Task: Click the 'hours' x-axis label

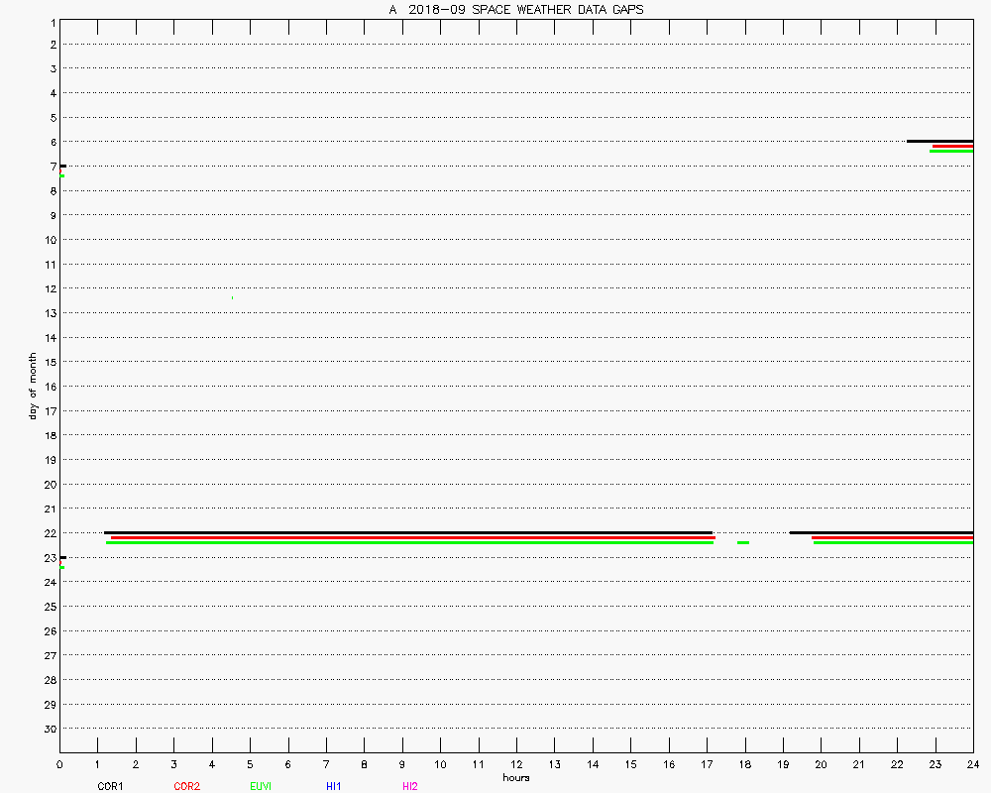Action: coord(516,777)
